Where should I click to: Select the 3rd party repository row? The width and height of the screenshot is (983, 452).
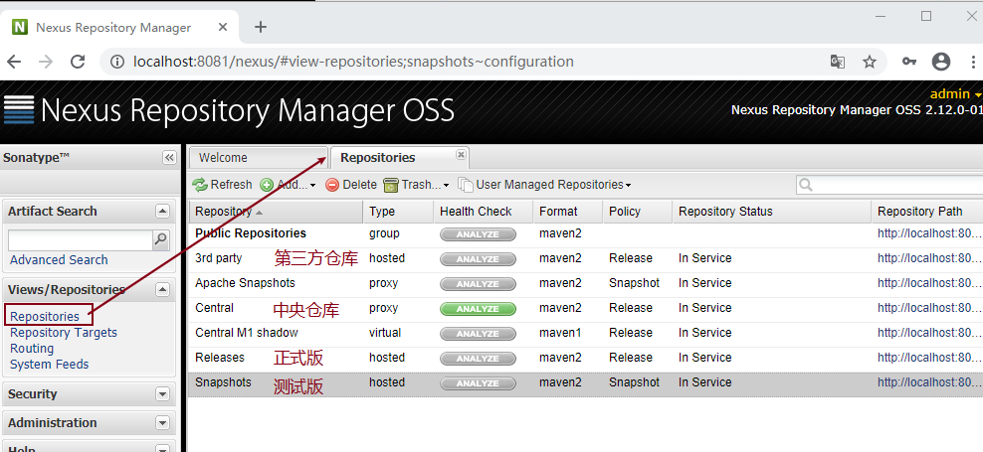click(x=586, y=259)
